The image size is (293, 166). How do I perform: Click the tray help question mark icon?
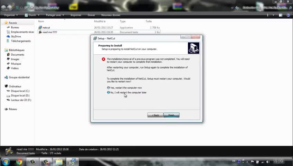(239, 161)
